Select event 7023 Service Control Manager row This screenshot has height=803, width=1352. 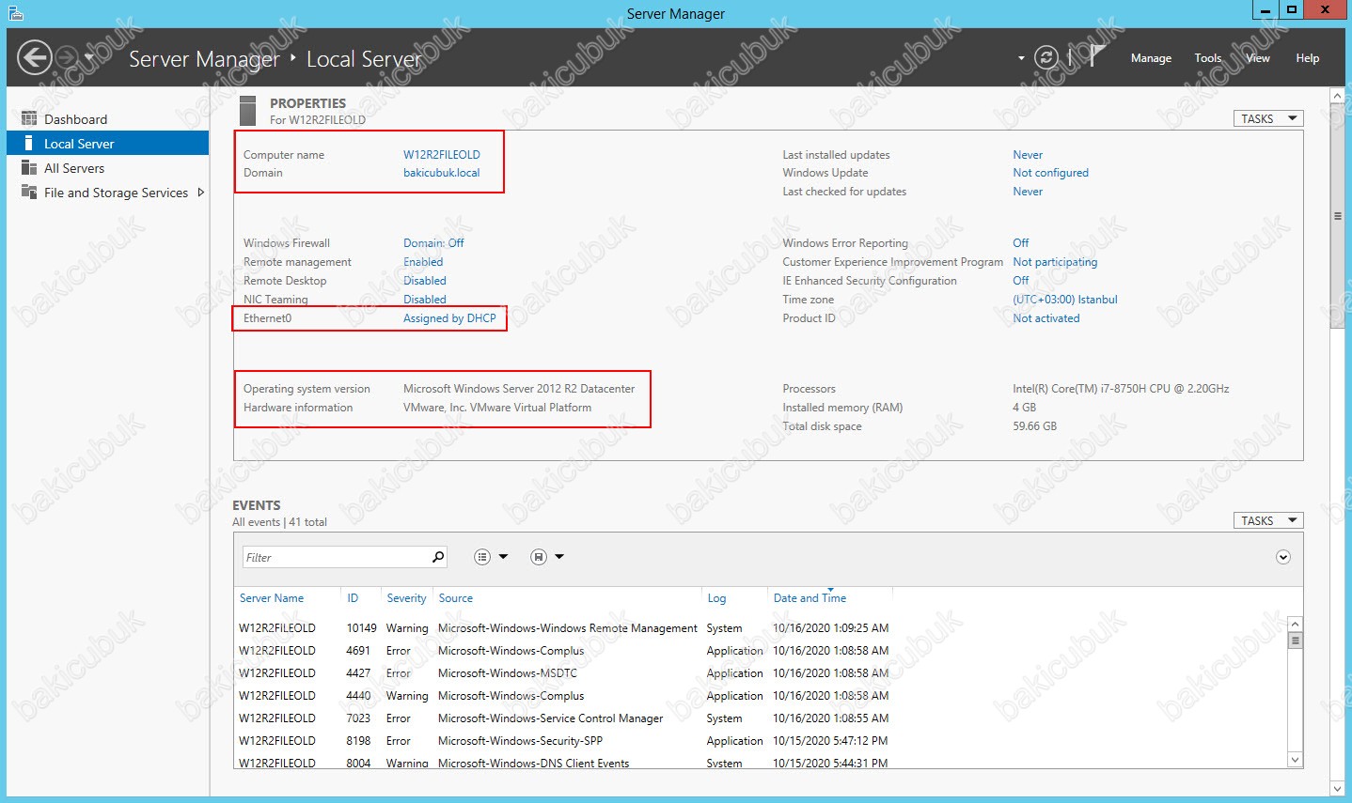coord(760,718)
